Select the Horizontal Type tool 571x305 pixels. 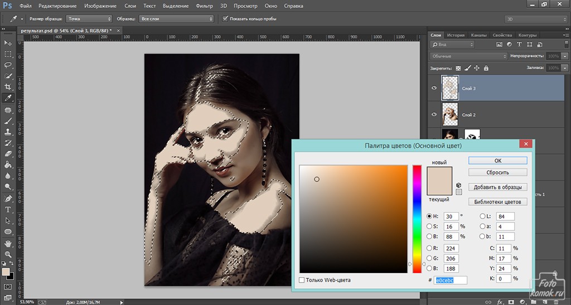point(8,210)
